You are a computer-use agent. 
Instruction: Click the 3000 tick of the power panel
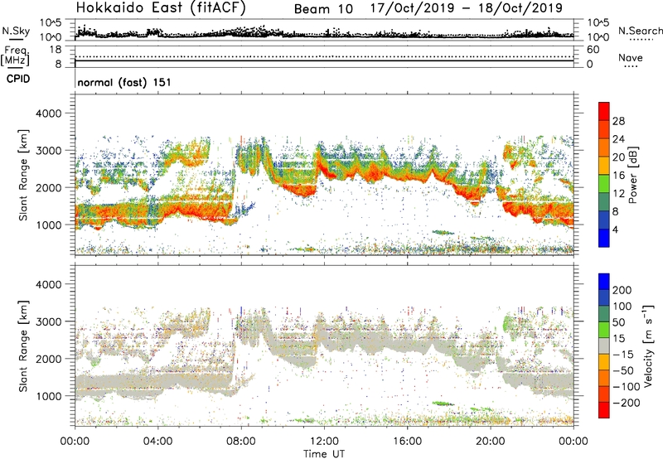pos(48,151)
